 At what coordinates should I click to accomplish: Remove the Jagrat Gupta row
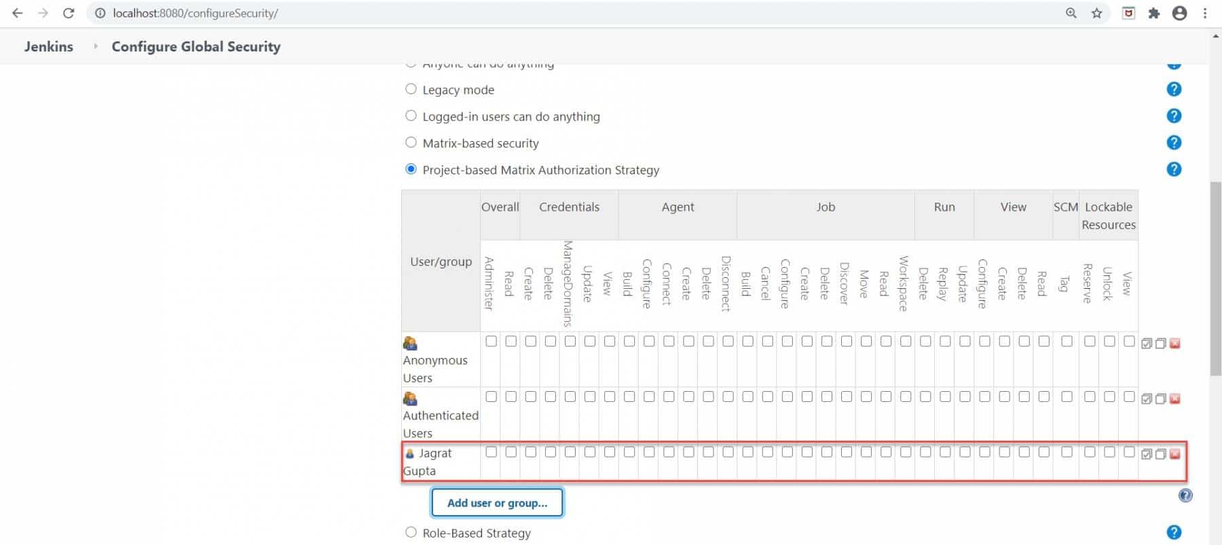(1175, 454)
